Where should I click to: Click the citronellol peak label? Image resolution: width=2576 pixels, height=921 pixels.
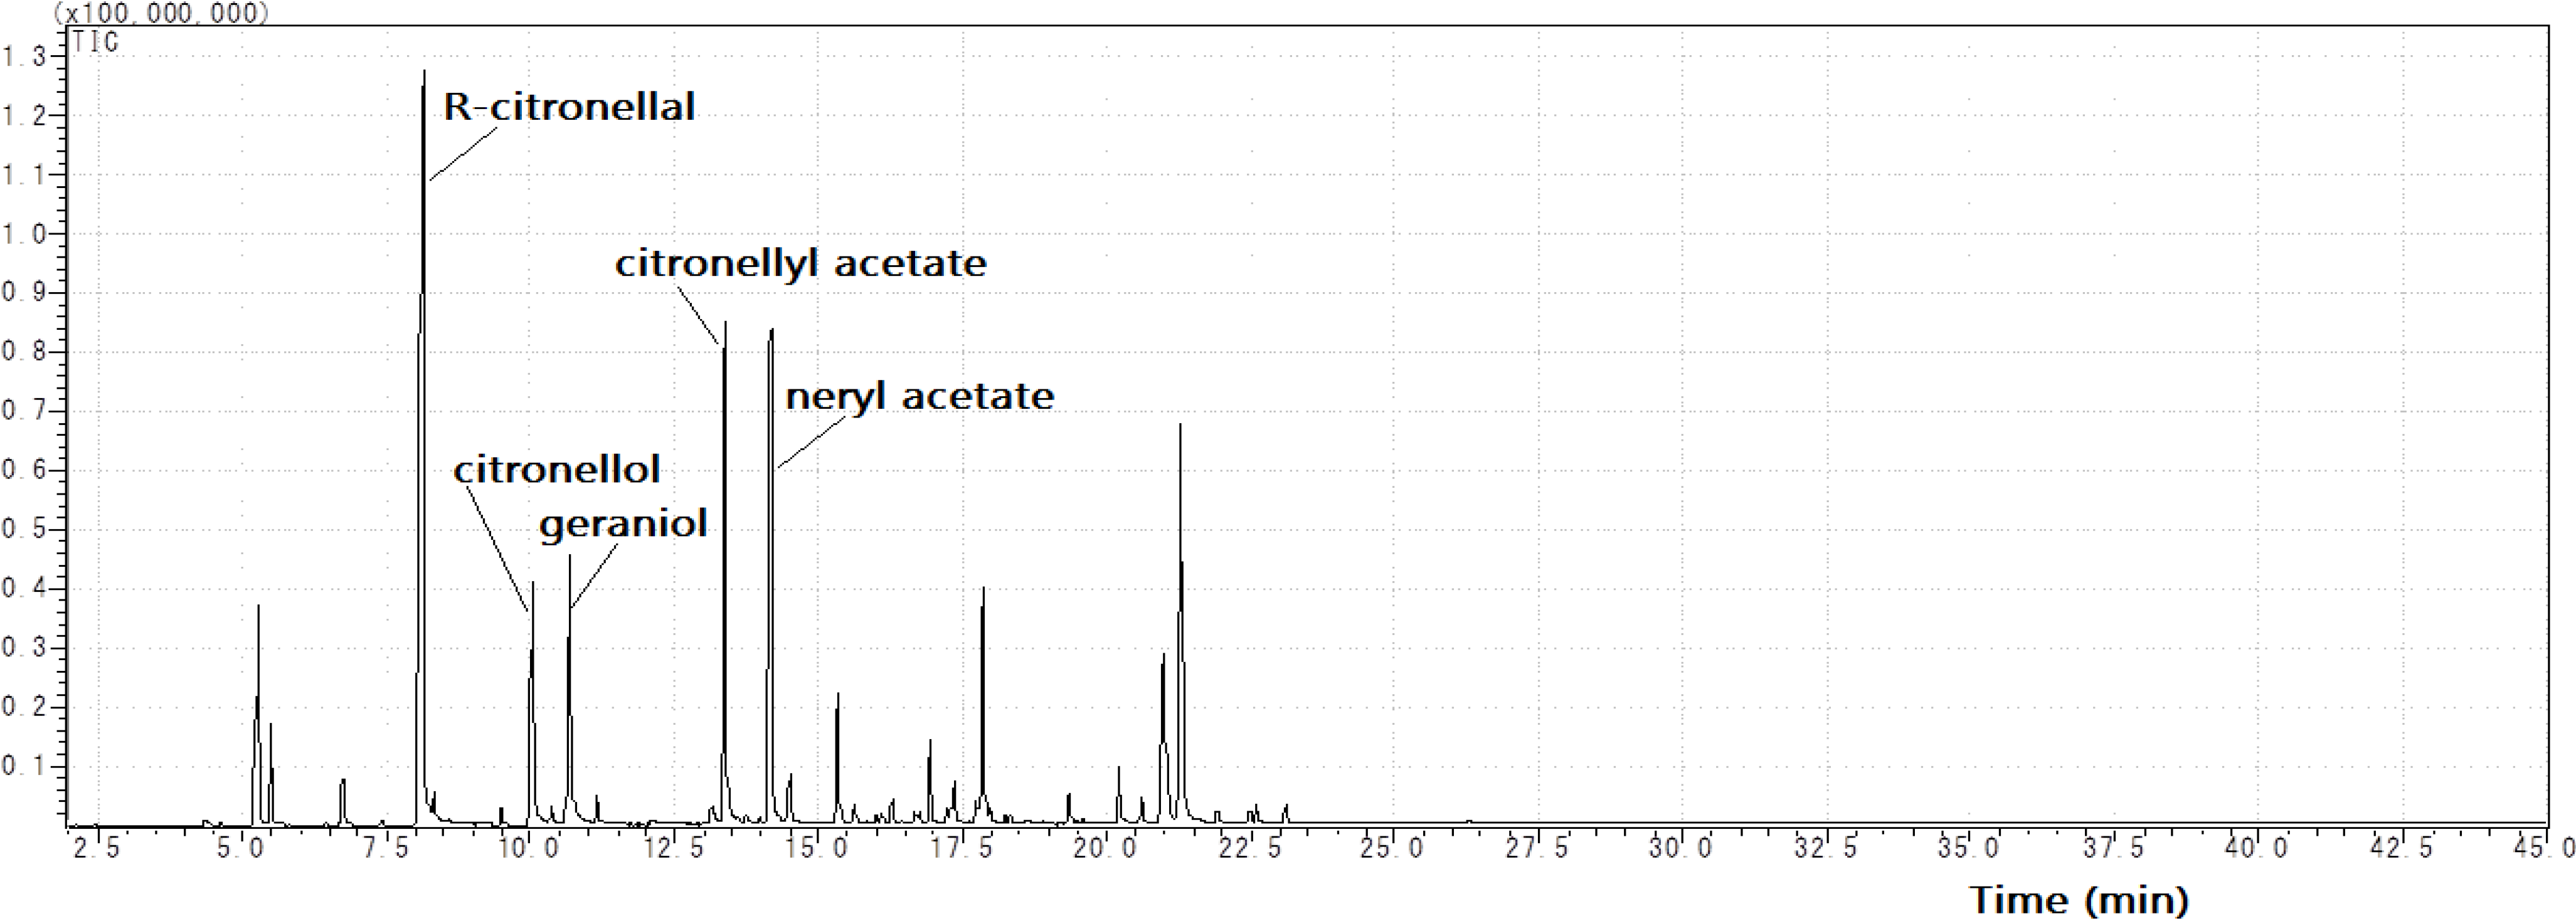(x=556, y=469)
